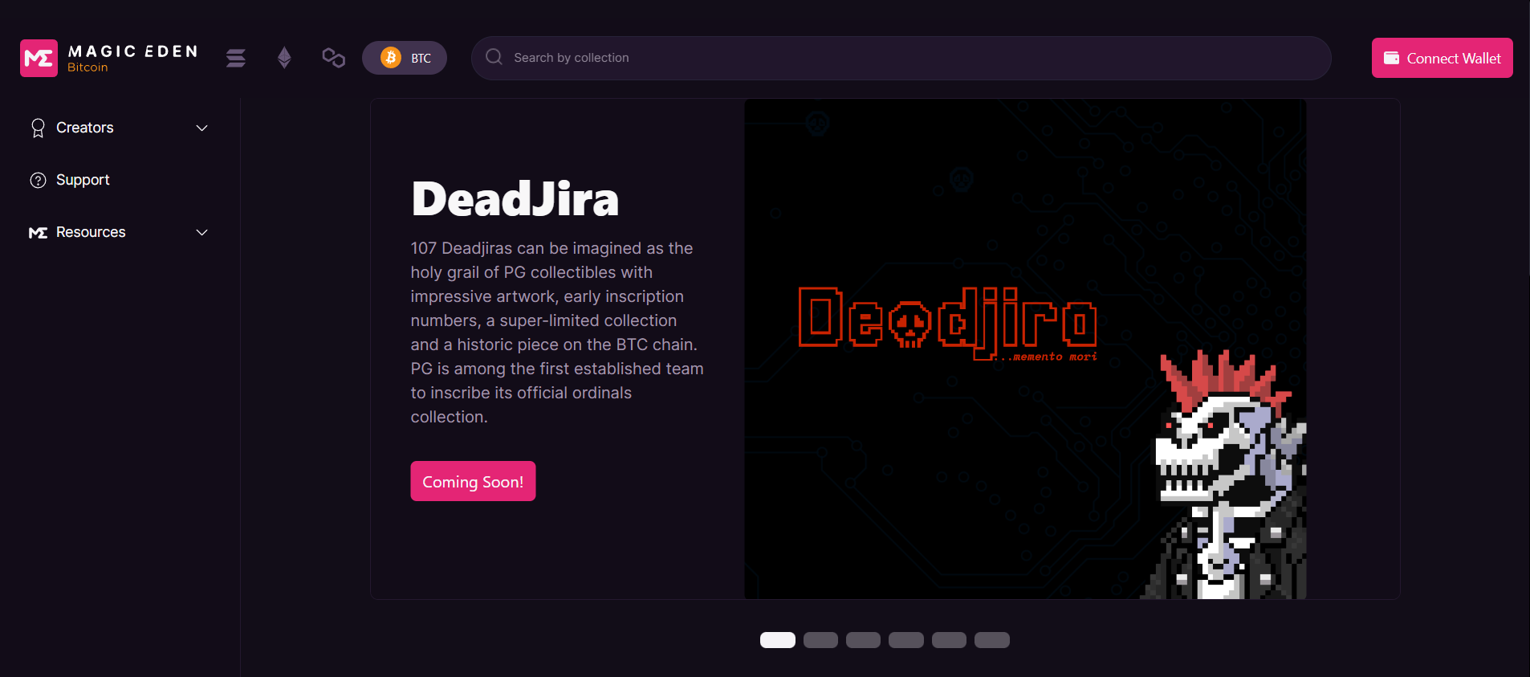Click the DeadJira description paragraph
The height and width of the screenshot is (677, 1530).
[x=557, y=332]
